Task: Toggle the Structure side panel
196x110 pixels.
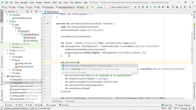Action: tap(2, 62)
